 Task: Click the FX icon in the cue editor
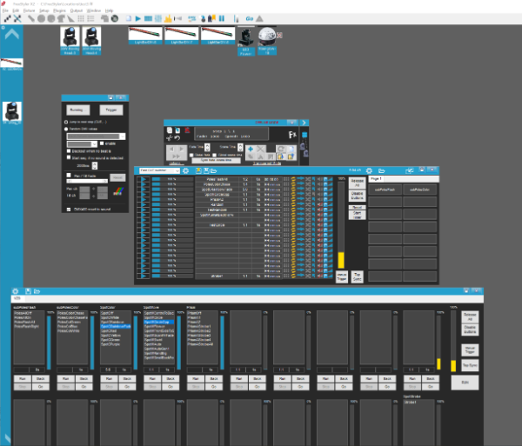pyautogui.click(x=291, y=134)
